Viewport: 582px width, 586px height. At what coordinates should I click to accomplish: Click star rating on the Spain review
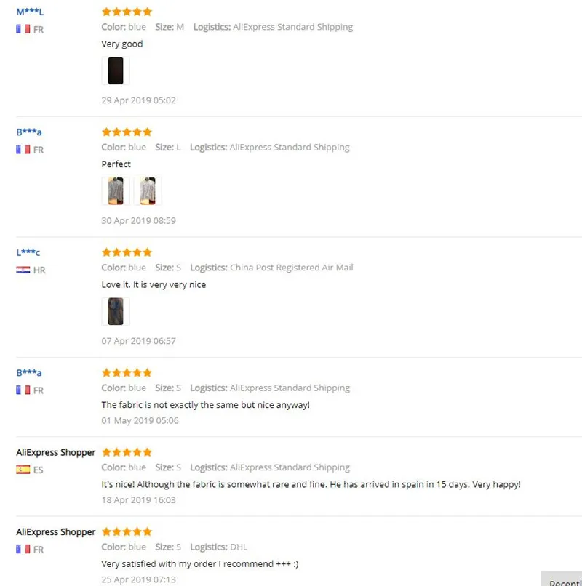(x=127, y=452)
